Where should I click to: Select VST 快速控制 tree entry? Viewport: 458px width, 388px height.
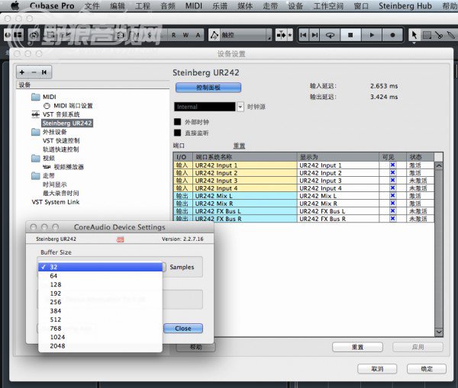point(61,140)
